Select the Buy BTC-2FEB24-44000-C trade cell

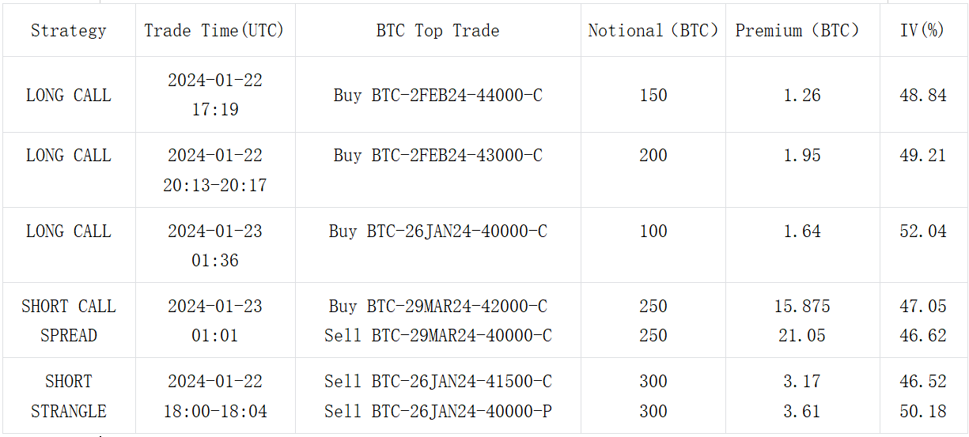click(x=437, y=96)
